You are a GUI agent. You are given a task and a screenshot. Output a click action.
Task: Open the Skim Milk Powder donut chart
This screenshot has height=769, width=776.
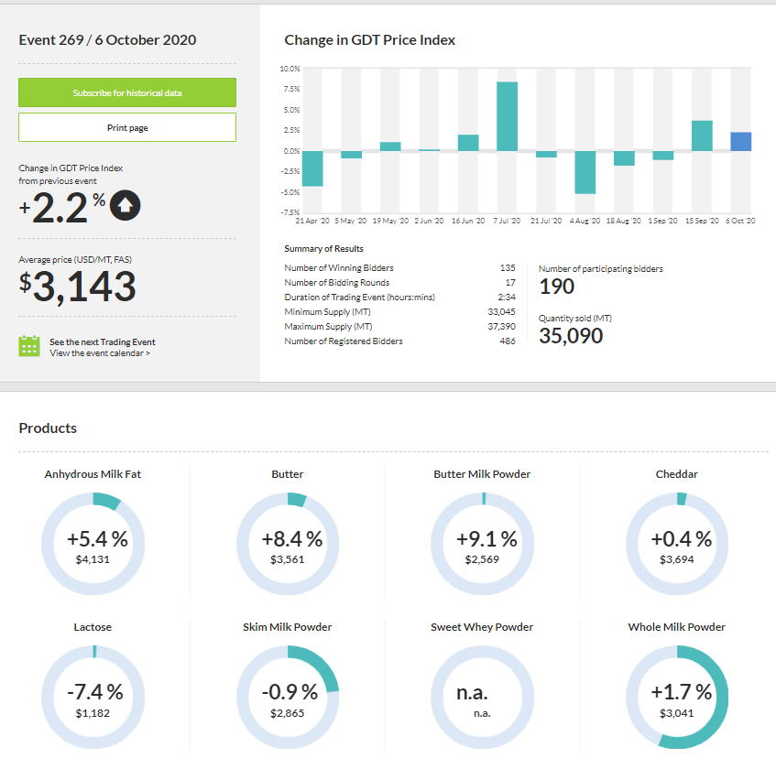tap(288, 697)
